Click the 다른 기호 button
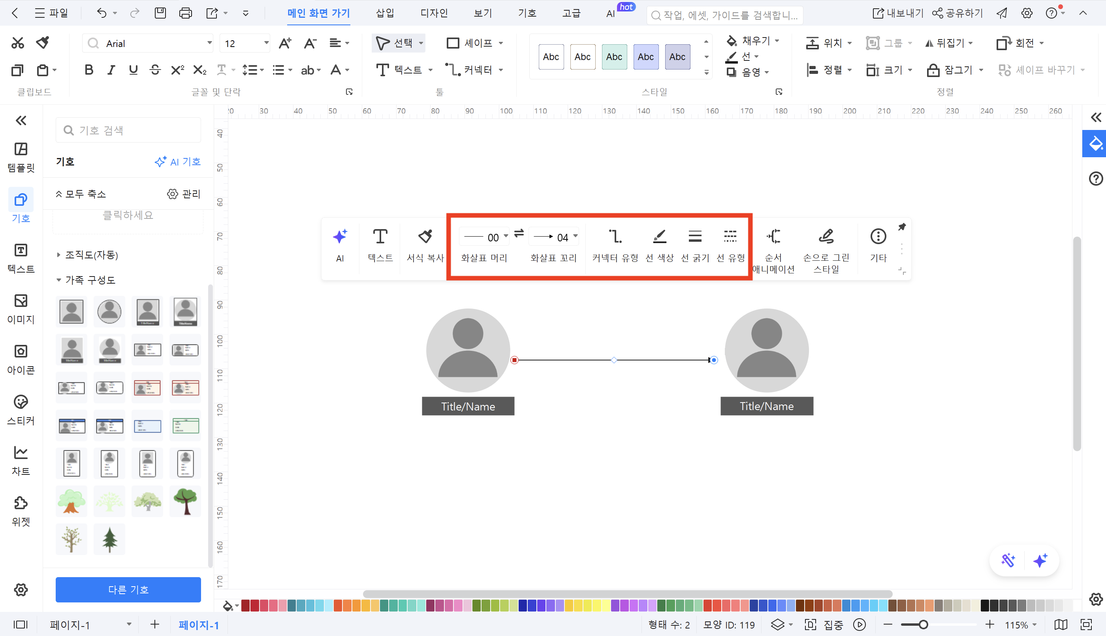The height and width of the screenshot is (636, 1106). tap(128, 589)
